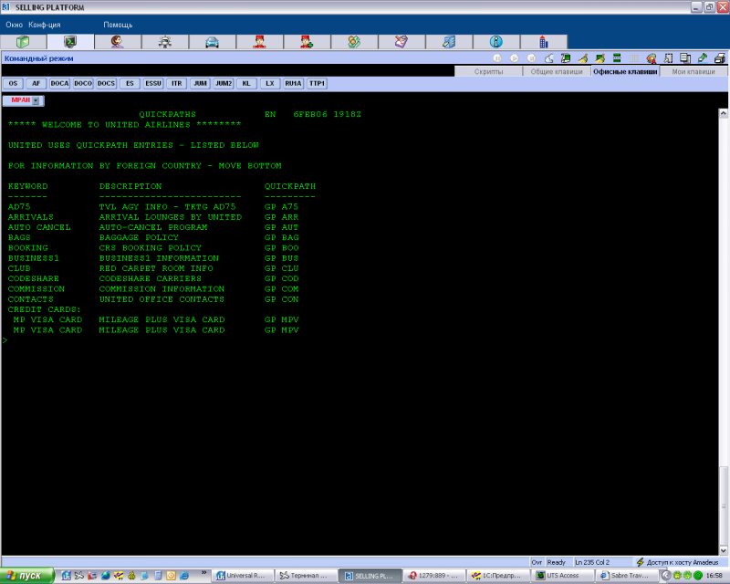Open the server/computer icon module
Image resolution: width=730 pixels, height=584 pixels.
[449, 42]
